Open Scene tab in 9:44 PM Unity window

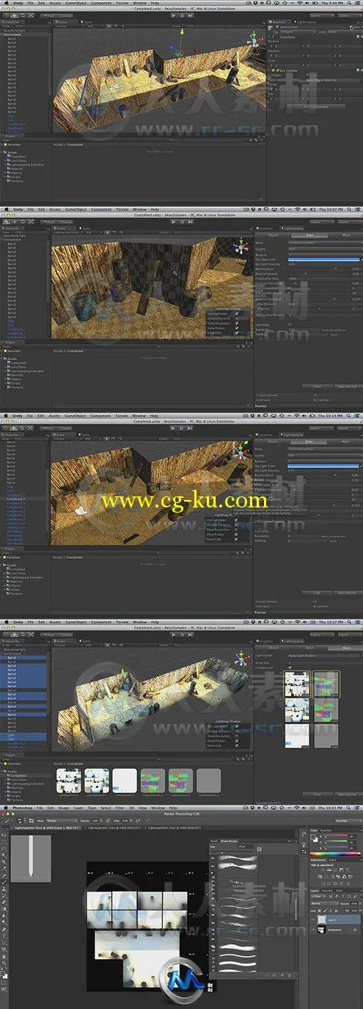[62, 22]
